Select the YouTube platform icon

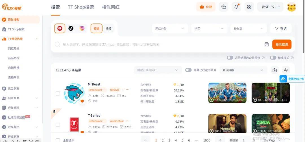pyautogui.click(x=60, y=28)
